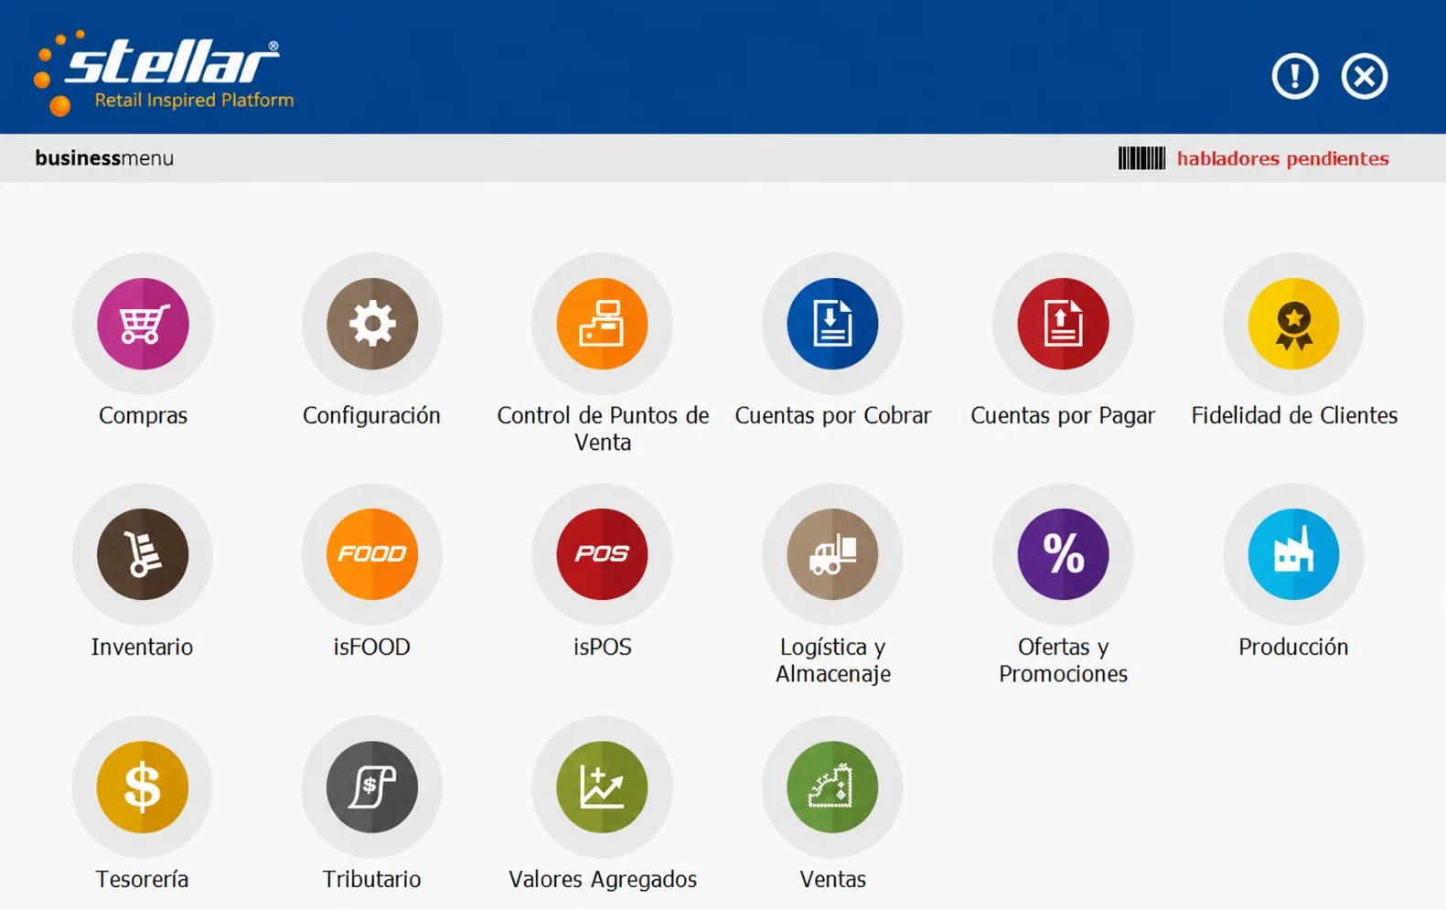Screen dimensions: 1446x910
Task: Click the habladores pendientes link
Action: (x=1282, y=158)
